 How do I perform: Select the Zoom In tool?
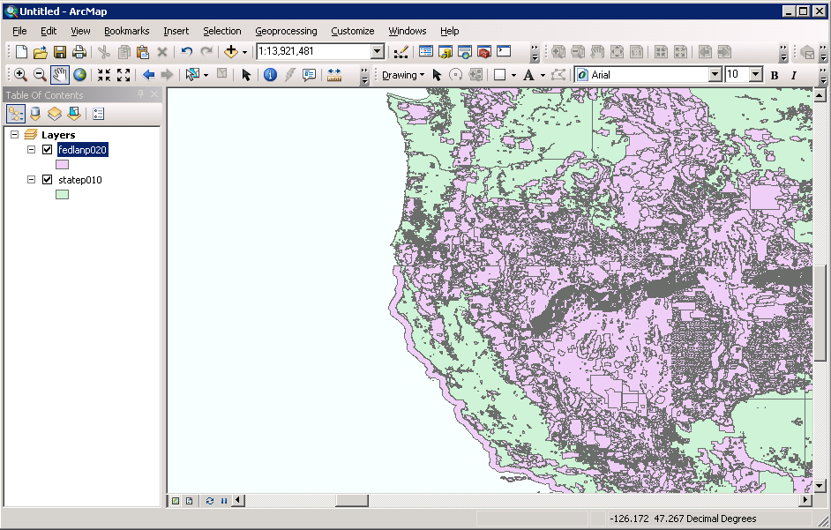[x=20, y=75]
